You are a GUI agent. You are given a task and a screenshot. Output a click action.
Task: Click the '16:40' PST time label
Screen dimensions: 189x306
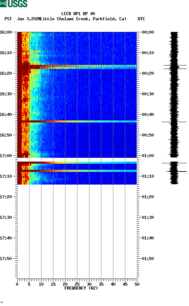6,114
